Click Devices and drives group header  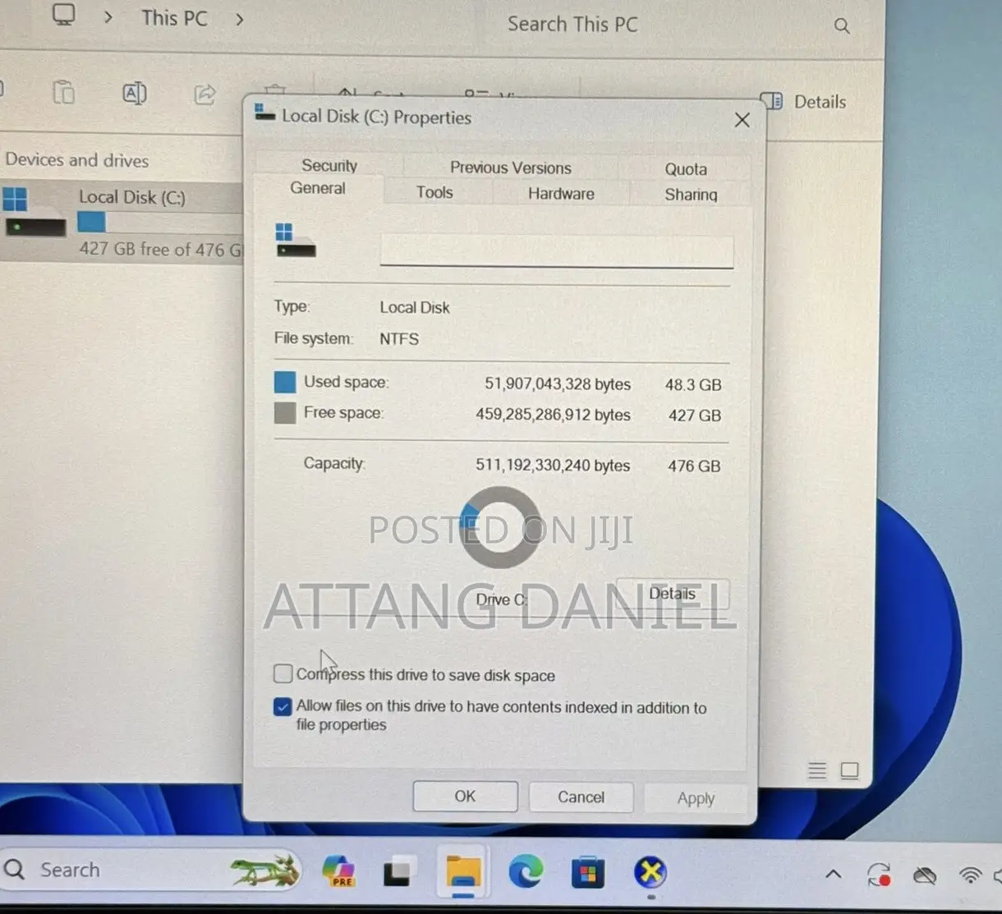point(77,160)
